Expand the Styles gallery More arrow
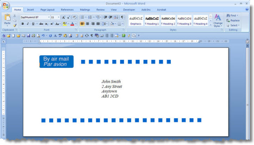Image resolution: width=254 pixels, height=145 pixels. pos(211,25)
